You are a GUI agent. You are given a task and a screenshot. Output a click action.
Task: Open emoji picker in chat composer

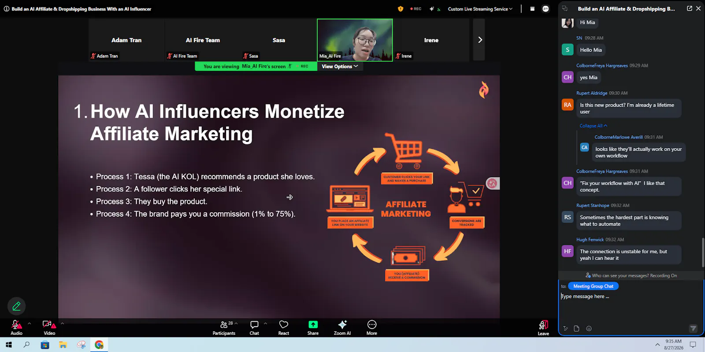(589, 328)
